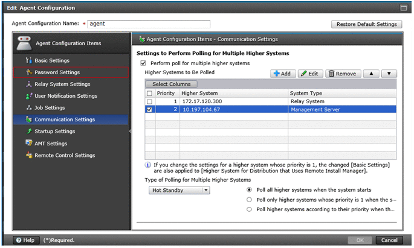Viewport: 414px width, 248px height.
Task: Check the row for 172.17.120.300
Action: tap(150, 102)
